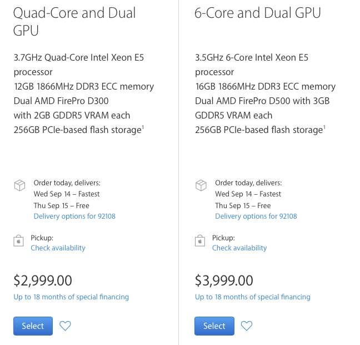Image resolution: width=360 pixels, height=345 pixels.
Task: View special financing for the $3,999.00 model
Action: coord(253,297)
